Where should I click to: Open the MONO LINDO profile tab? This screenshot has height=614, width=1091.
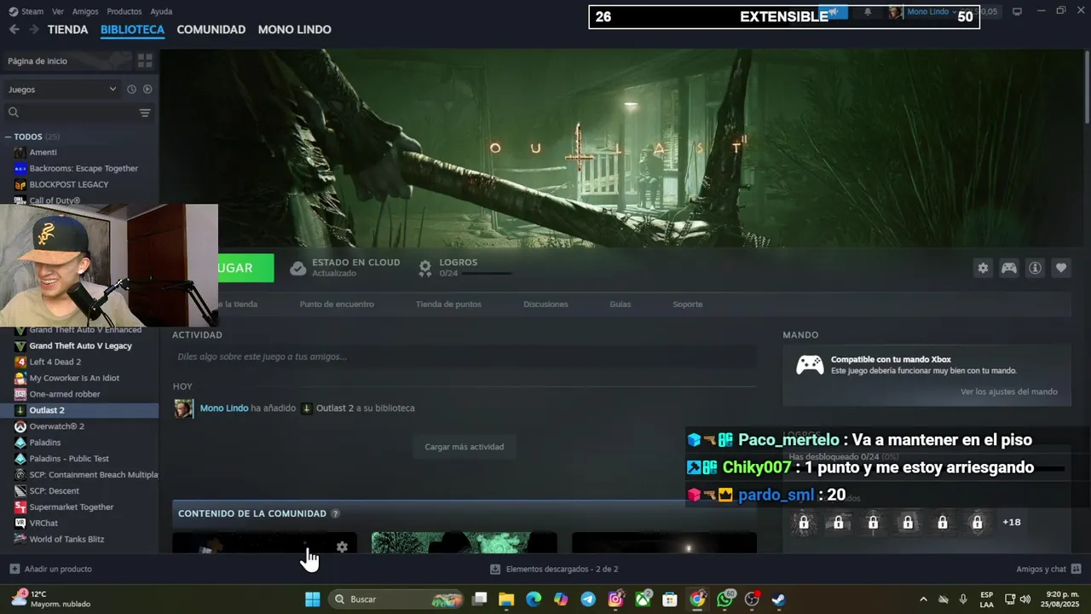295,29
